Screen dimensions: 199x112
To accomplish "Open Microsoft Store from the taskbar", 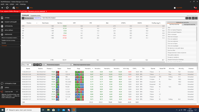I will 53,110.
